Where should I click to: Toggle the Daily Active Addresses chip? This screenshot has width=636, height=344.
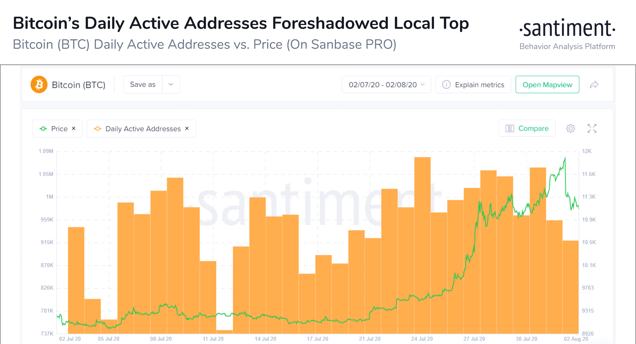tap(141, 129)
